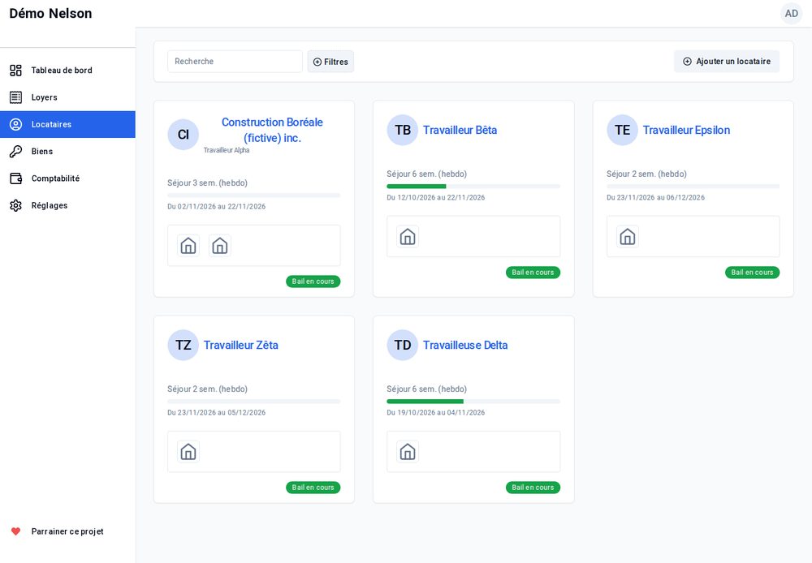Focus the Recherche search field
Screen dimensions: 812x563
coord(235,62)
